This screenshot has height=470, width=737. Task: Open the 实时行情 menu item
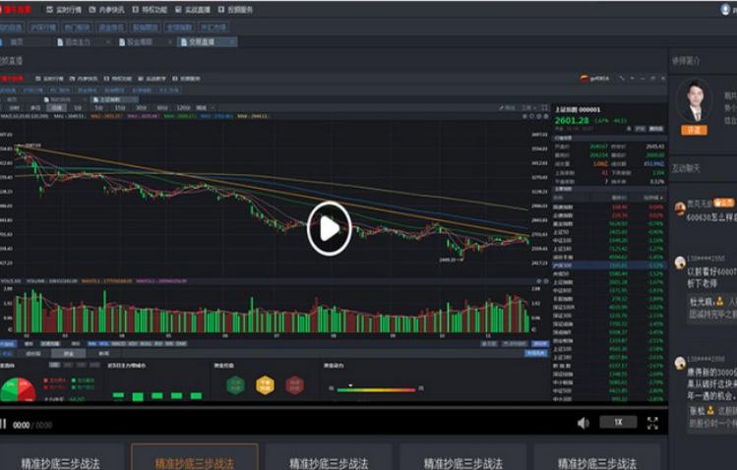[x=64, y=10]
